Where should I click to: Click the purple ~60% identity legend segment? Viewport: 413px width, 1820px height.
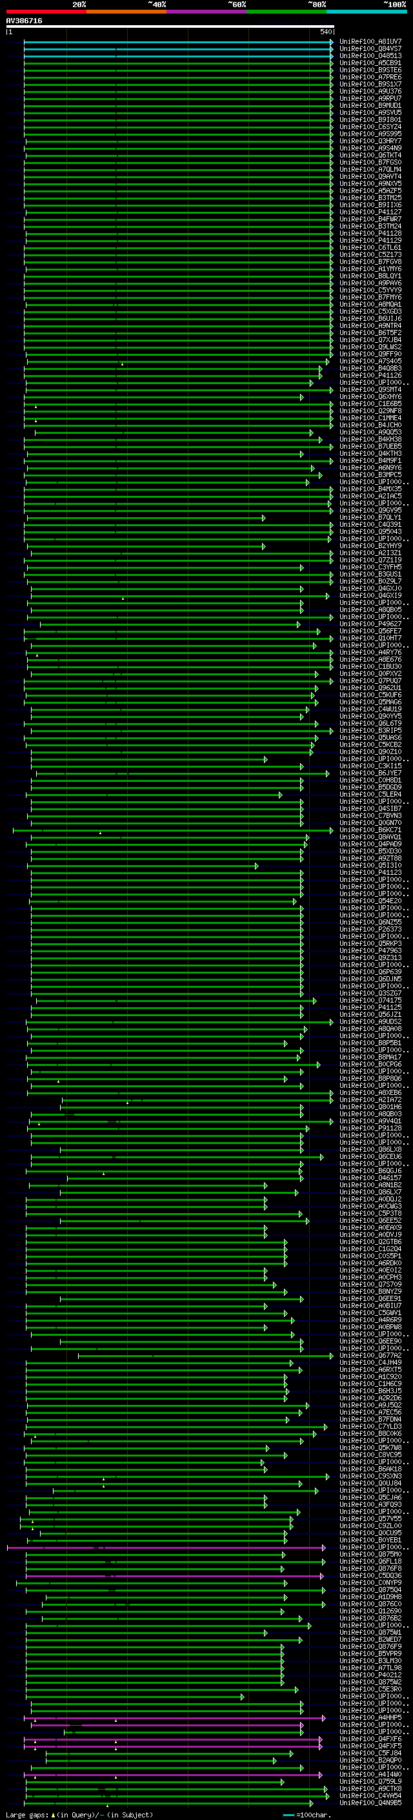click(x=206, y=12)
